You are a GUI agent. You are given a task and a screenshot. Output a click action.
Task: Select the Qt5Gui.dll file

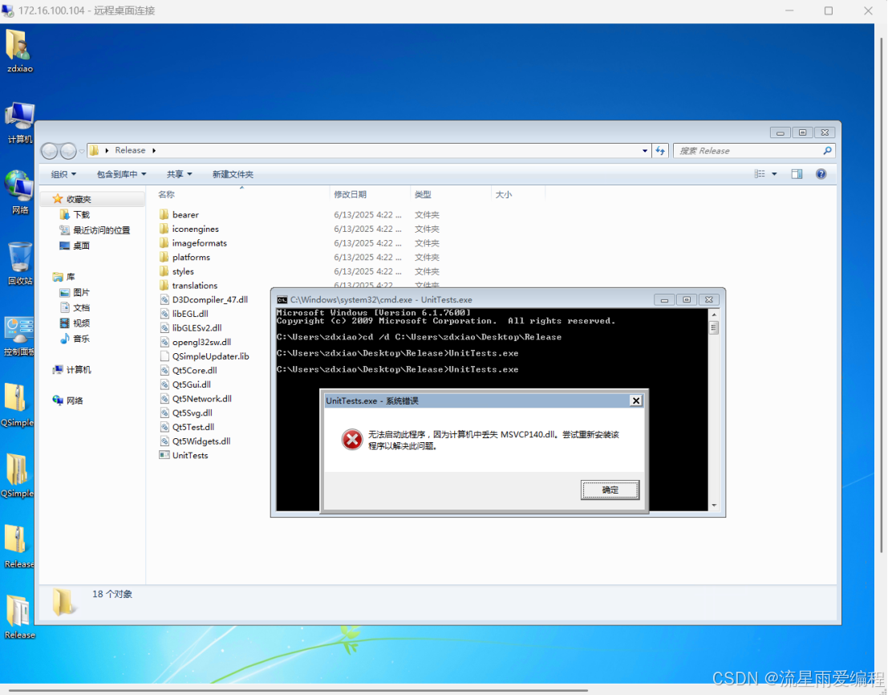186,384
